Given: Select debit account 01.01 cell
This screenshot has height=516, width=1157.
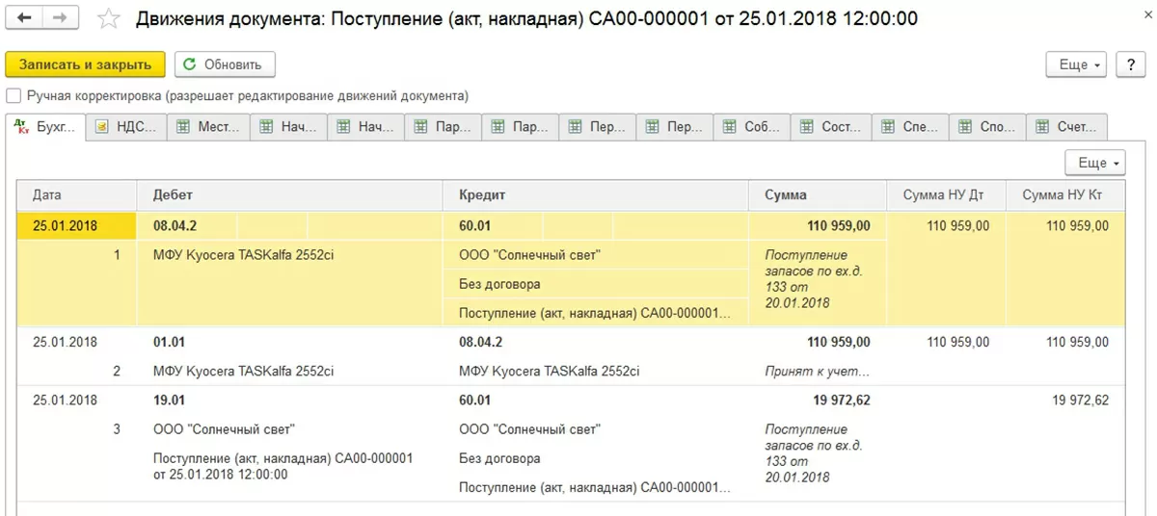Looking at the screenshot, I should pyautogui.click(x=170, y=342).
